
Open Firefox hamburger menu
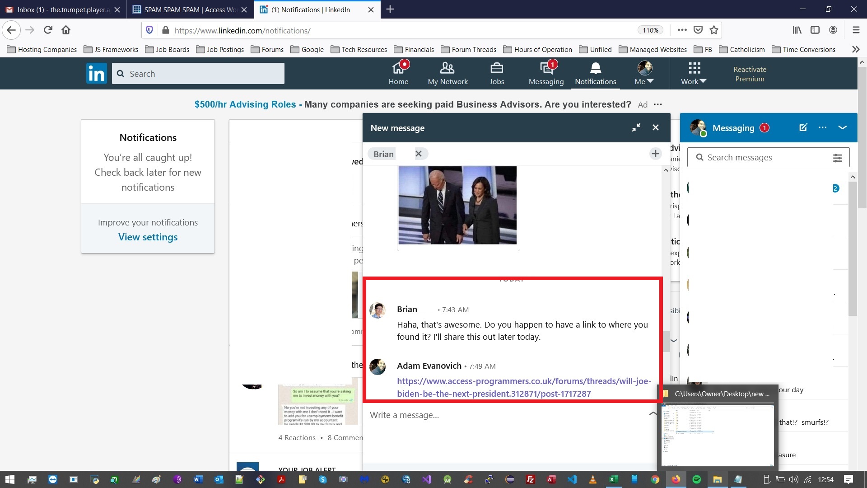click(x=856, y=30)
